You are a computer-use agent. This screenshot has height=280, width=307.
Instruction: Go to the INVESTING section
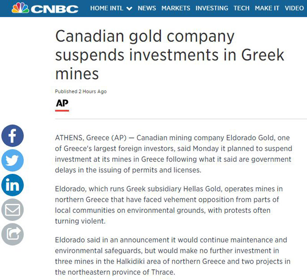(x=212, y=8)
